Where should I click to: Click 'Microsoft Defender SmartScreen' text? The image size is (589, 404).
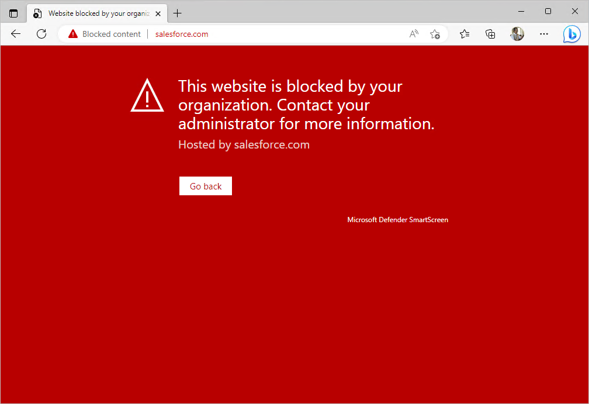[x=397, y=220]
